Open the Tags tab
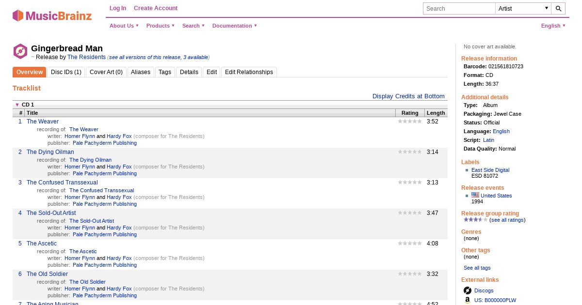 pos(165,72)
